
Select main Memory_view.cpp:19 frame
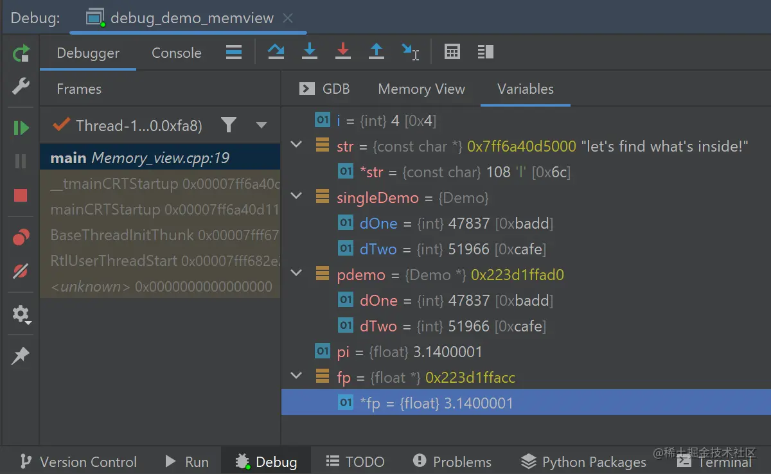(x=160, y=158)
